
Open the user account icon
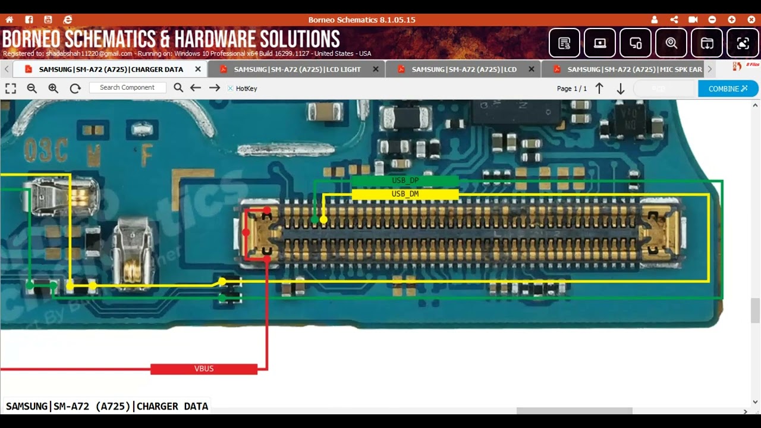(x=655, y=20)
